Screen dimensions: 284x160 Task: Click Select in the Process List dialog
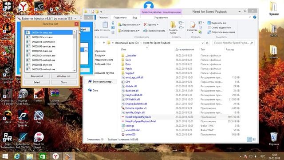37,82
